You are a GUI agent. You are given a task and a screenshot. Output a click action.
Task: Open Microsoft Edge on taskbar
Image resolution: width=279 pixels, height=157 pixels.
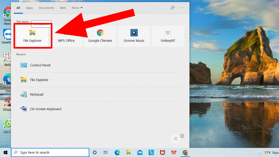(117, 152)
